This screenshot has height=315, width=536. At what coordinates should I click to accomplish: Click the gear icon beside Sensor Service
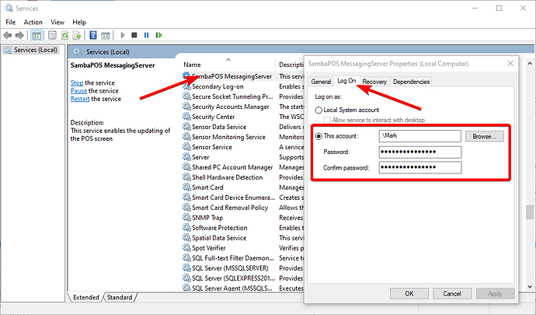(186, 147)
